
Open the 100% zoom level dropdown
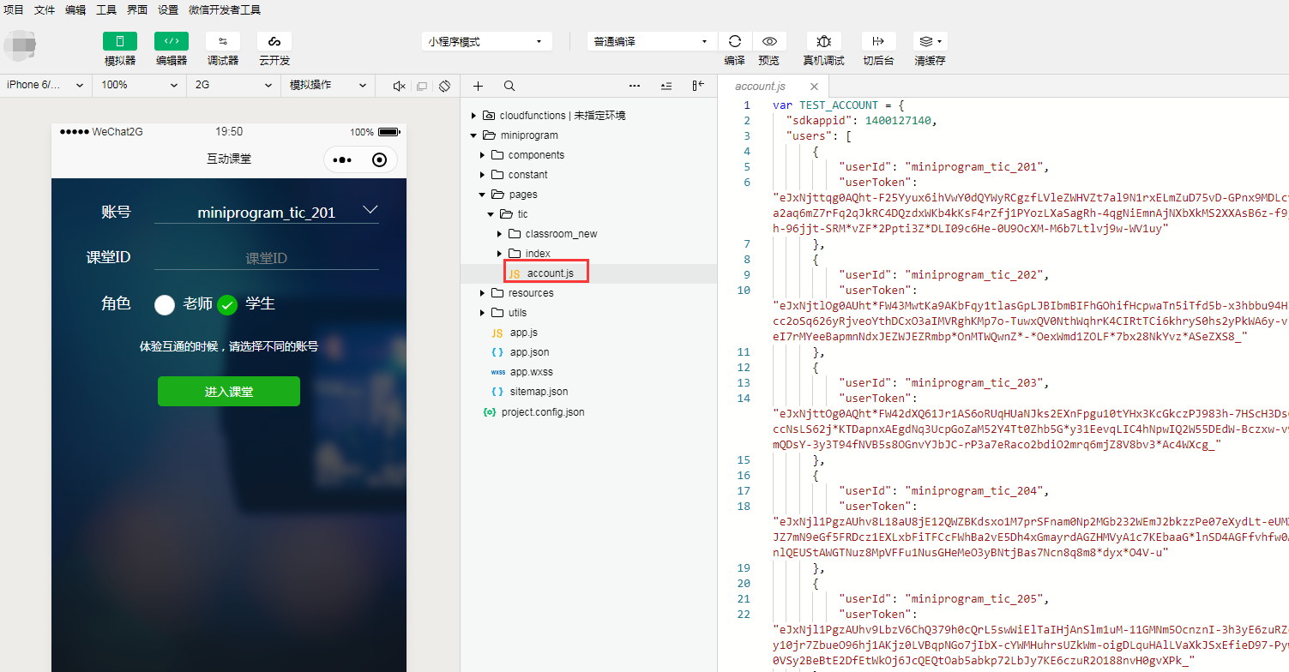140,85
